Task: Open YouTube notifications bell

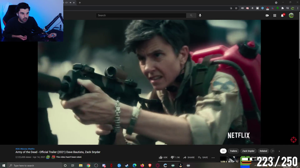Action: click(x=282, y=15)
